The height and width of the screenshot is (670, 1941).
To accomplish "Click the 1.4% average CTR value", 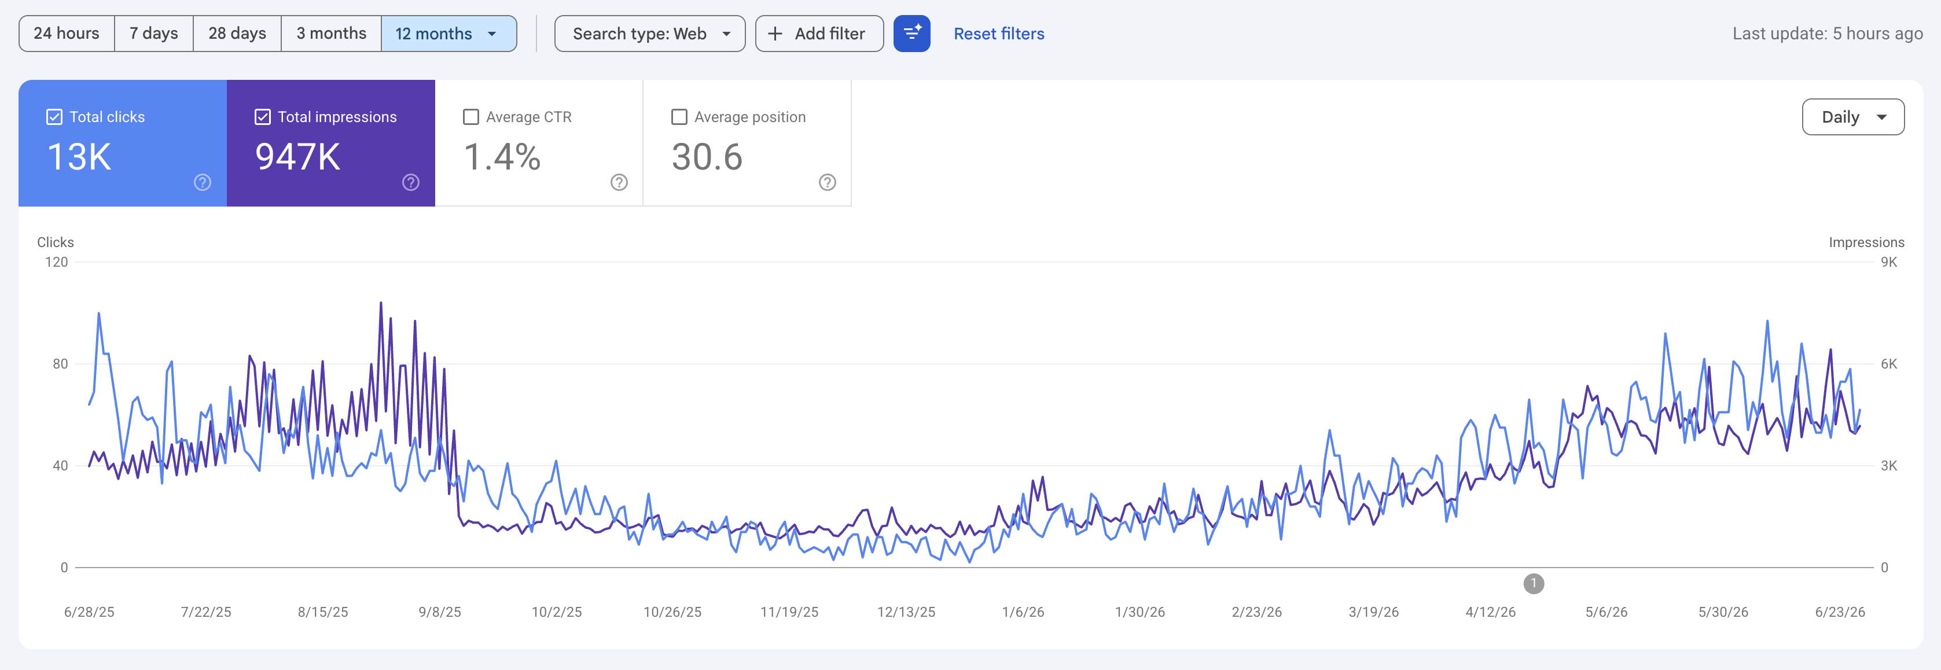I will [502, 157].
